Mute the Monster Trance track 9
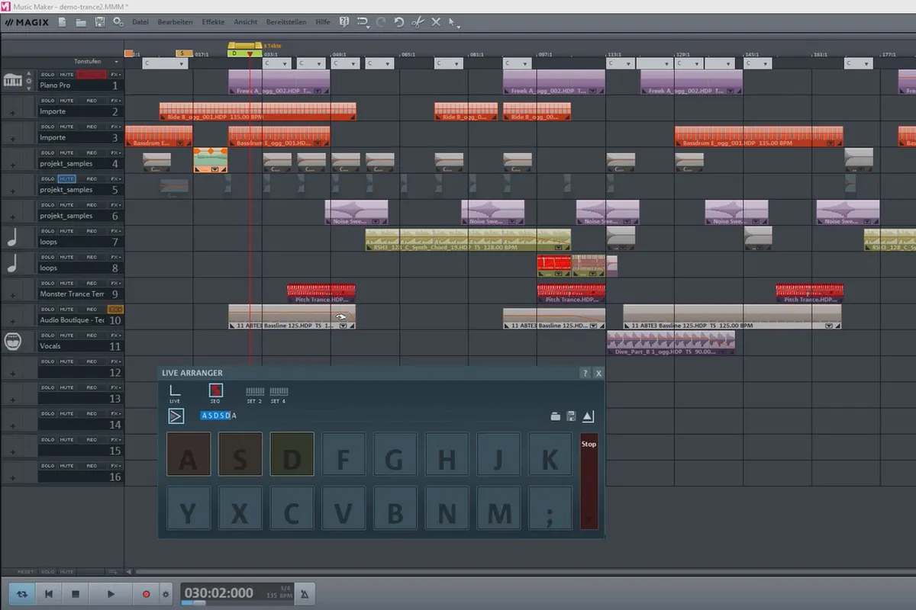This screenshot has height=610, width=916. [67, 283]
